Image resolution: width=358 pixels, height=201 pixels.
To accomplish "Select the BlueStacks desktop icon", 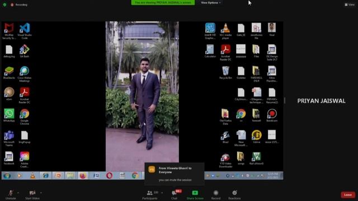I will click(x=9, y=73).
